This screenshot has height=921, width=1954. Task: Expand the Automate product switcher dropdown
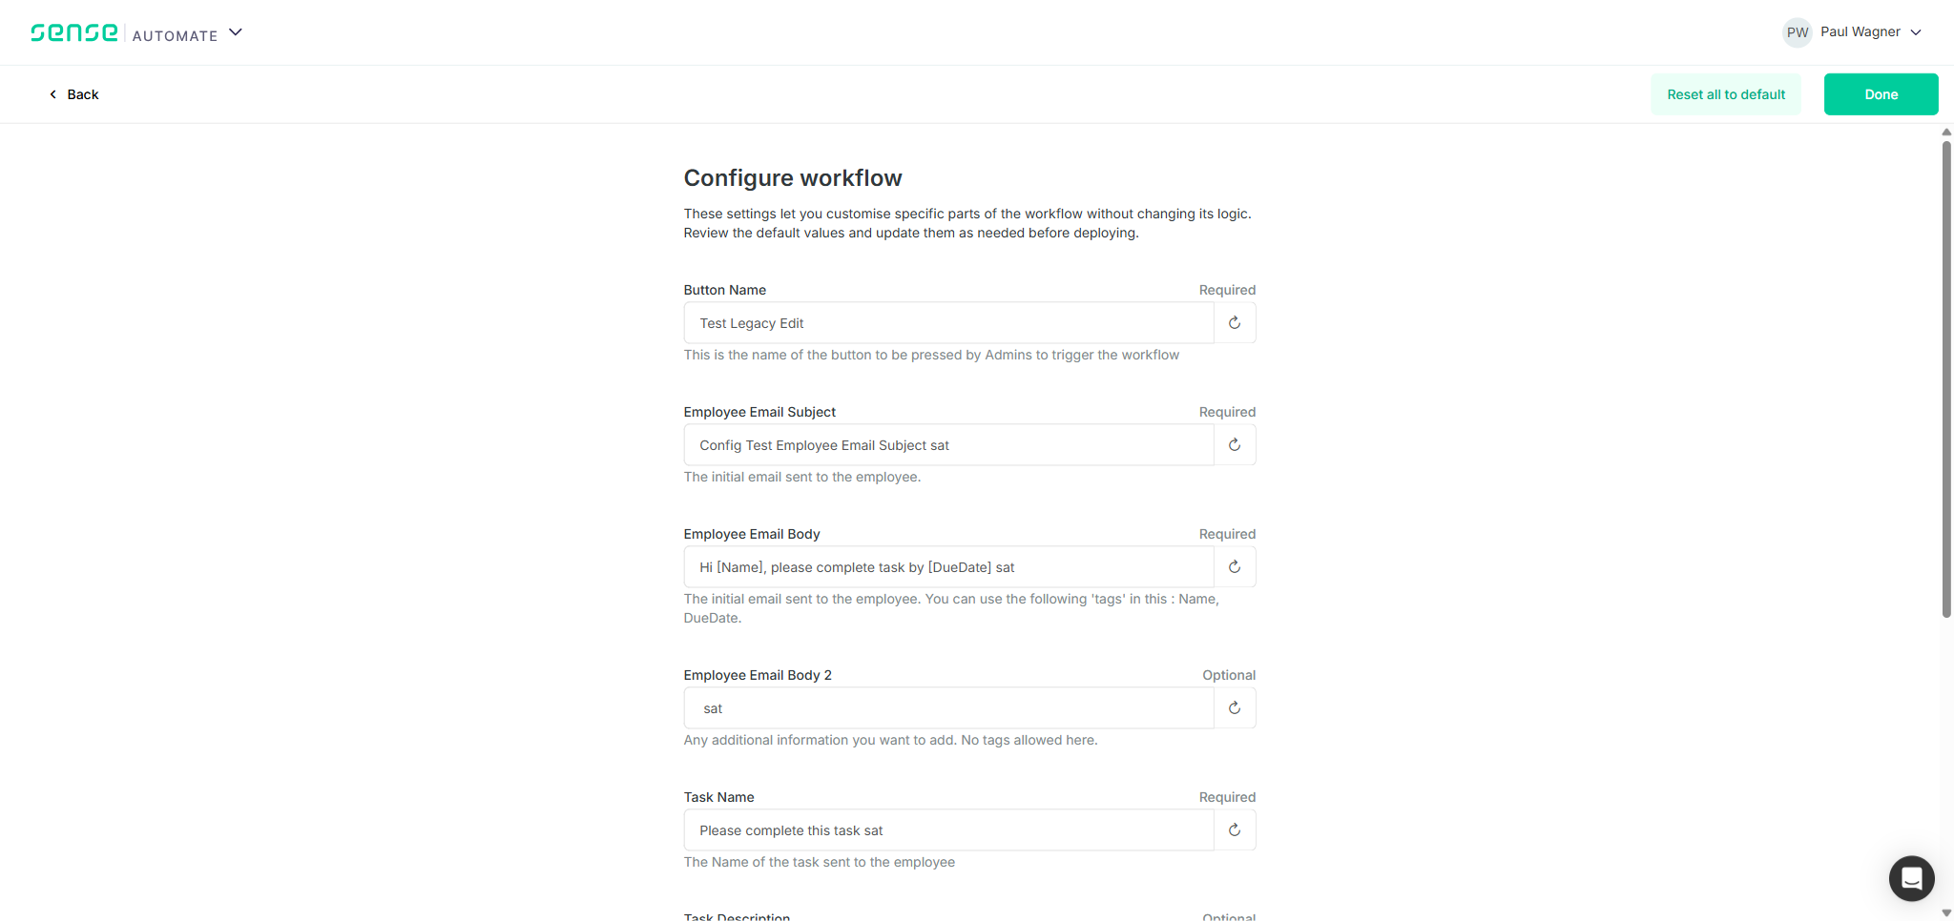tap(236, 32)
